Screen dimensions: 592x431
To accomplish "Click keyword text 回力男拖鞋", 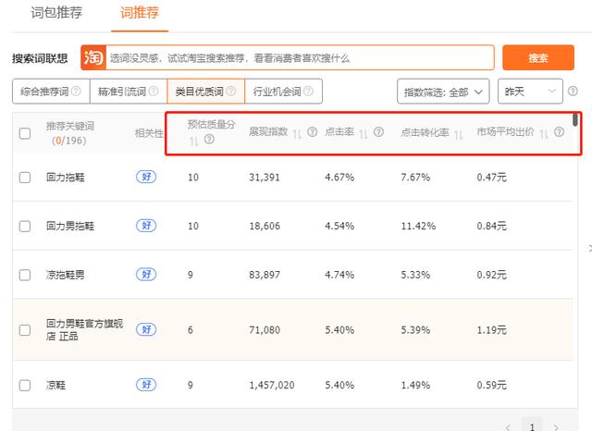I will 70,226.
